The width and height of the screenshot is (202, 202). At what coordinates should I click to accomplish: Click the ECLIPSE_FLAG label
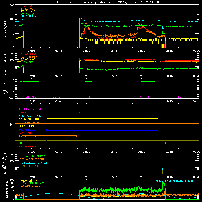coord(28,130)
